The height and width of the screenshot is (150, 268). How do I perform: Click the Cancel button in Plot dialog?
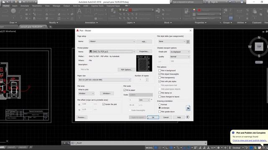pyautogui.click(x=166, y=117)
